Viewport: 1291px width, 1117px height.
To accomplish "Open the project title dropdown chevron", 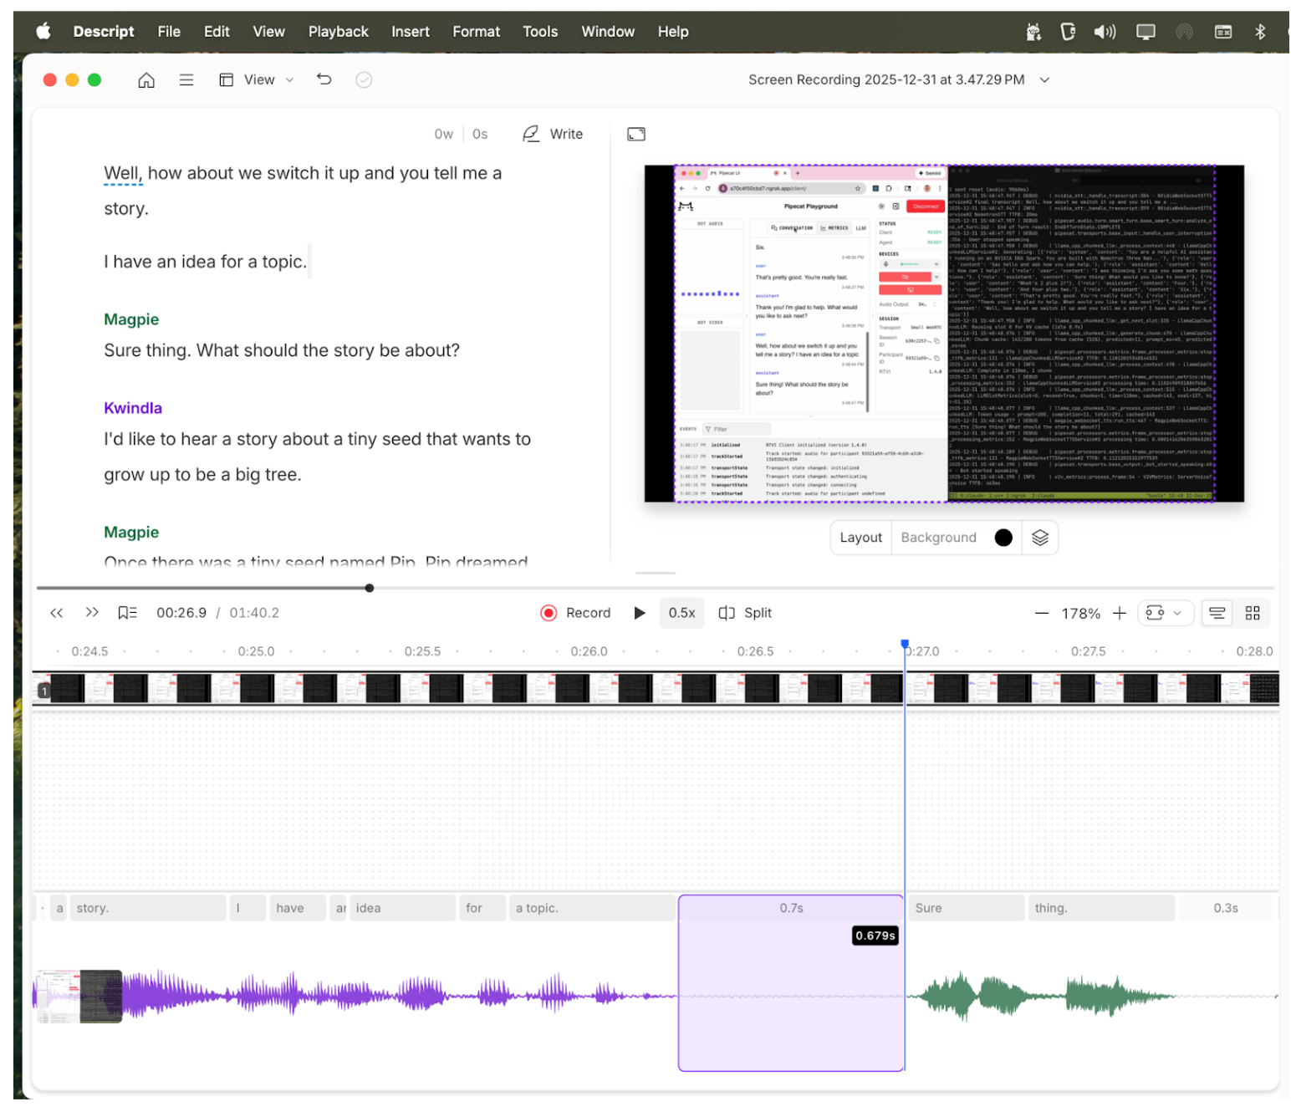I will [1044, 80].
